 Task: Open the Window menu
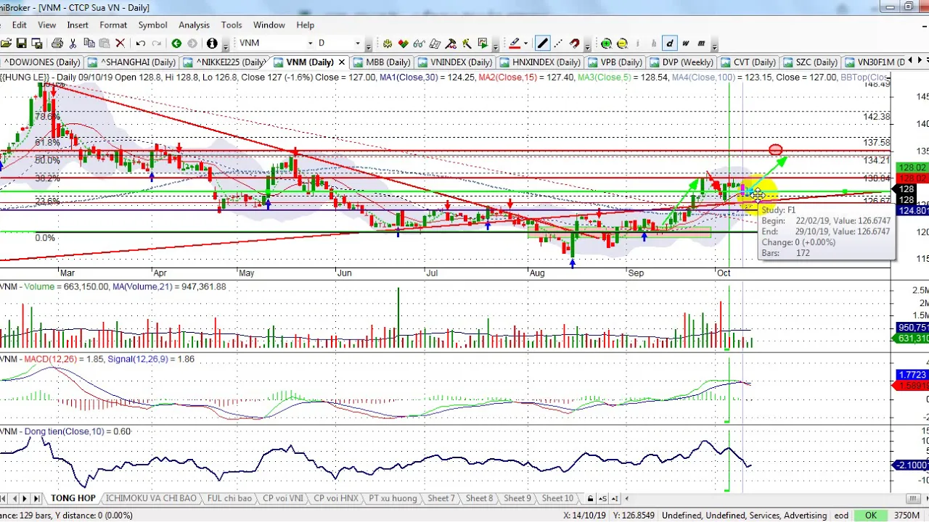(269, 25)
